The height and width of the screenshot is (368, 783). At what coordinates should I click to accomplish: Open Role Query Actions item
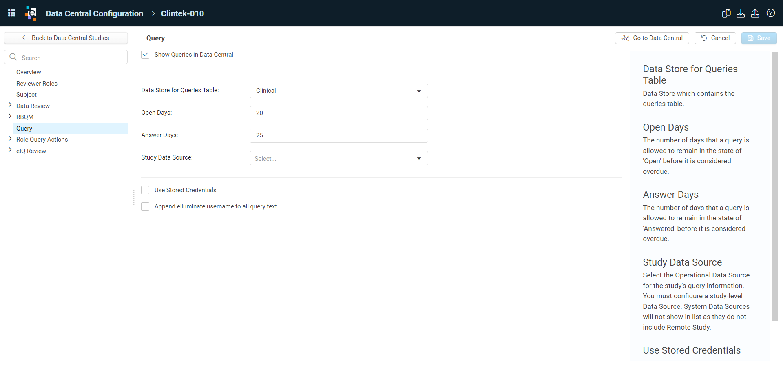pyautogui.click(x=42, y=140)
